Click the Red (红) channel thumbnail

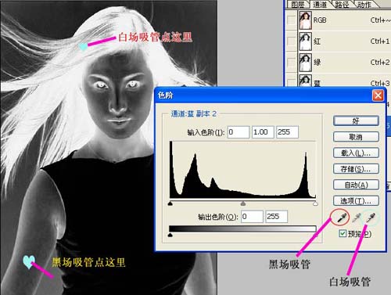(x=305, y=41)
